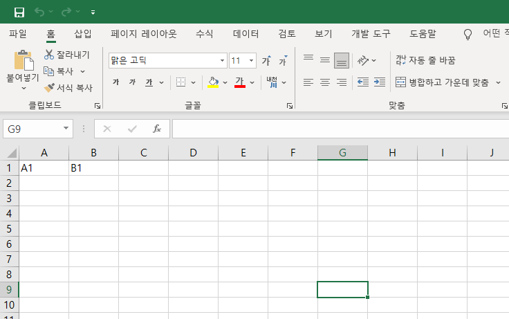The width and height of the screenshot is (509, 319).
Task: Align text right
Action: pos(342,82)
